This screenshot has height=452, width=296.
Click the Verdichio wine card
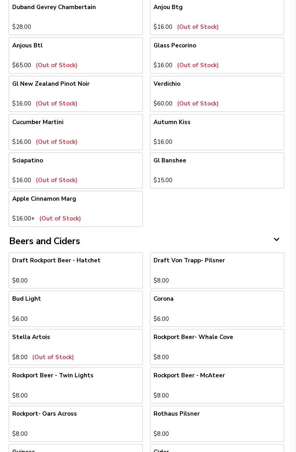[217, 94]
